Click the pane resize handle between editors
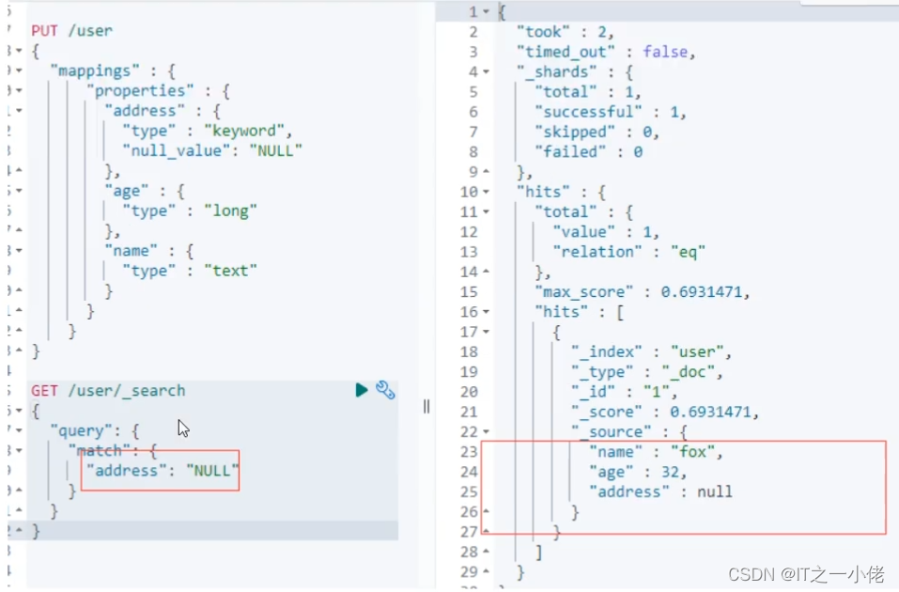This screenshot has width=899, height=592. (x=426, y=406)
